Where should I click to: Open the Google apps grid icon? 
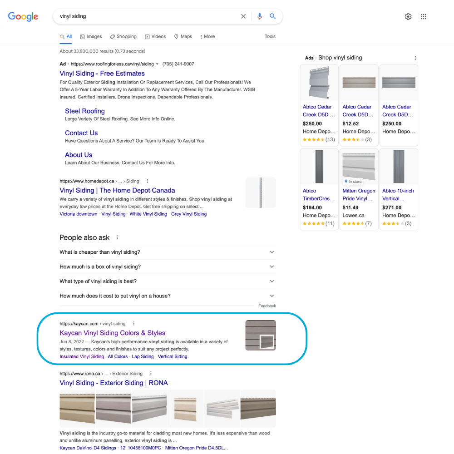tap(423, 16)
